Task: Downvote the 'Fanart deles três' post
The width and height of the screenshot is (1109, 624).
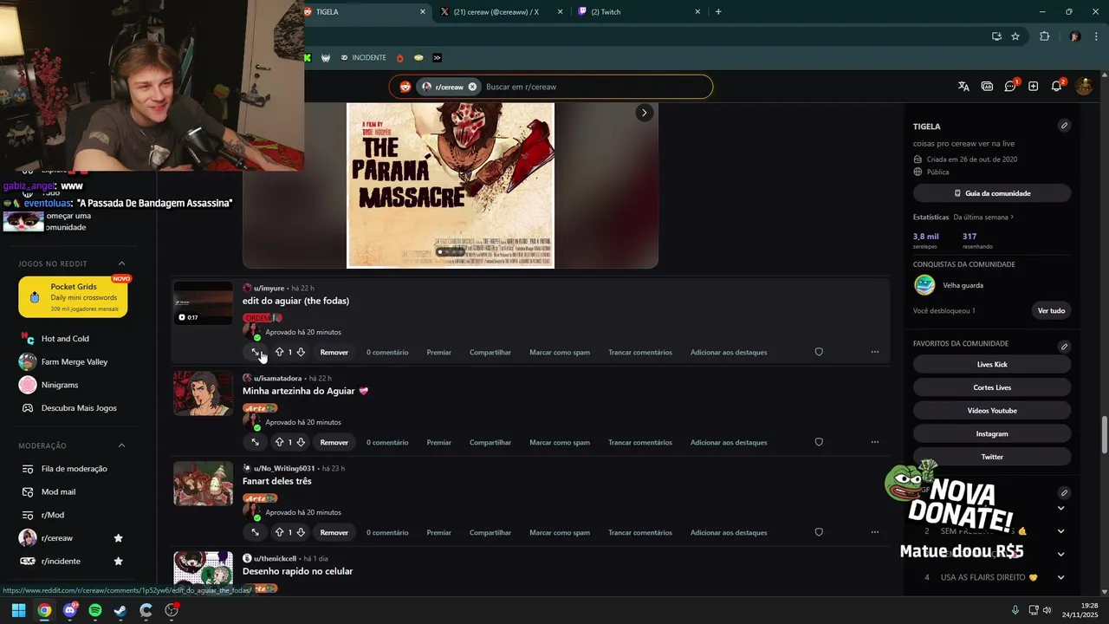Action: tap(301, 532)
